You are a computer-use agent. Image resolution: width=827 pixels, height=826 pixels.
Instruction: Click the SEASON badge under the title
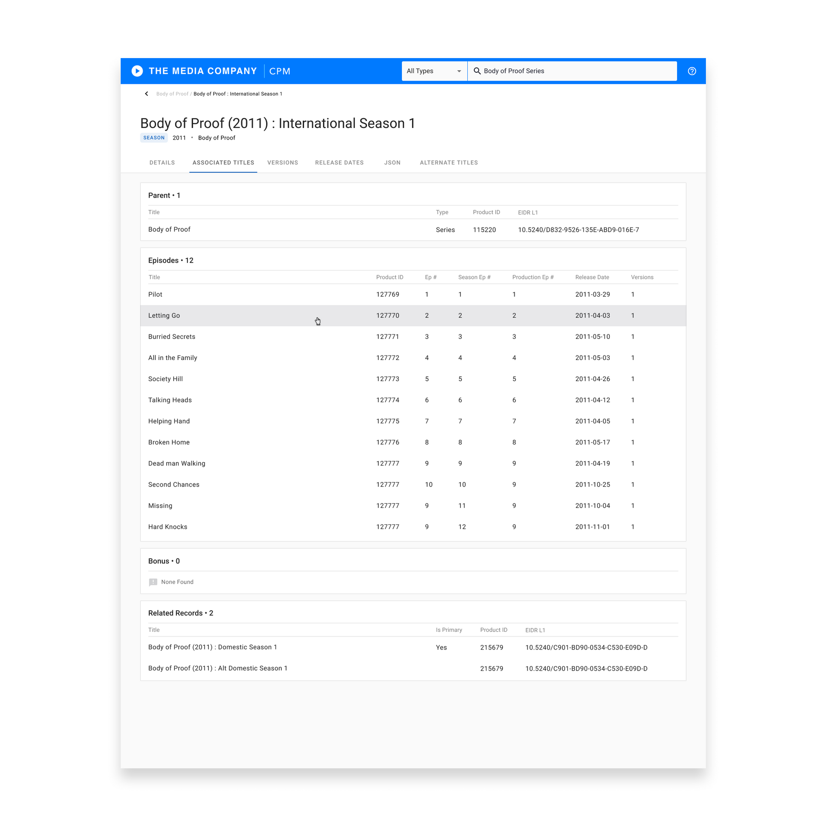[x=154, y=138]
